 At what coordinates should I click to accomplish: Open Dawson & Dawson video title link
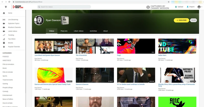coord(82,84)
